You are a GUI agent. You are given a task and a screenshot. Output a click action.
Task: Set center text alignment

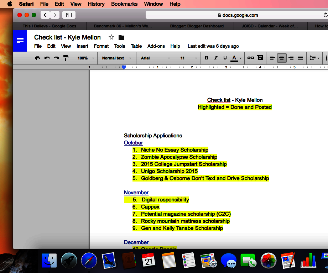282,58
